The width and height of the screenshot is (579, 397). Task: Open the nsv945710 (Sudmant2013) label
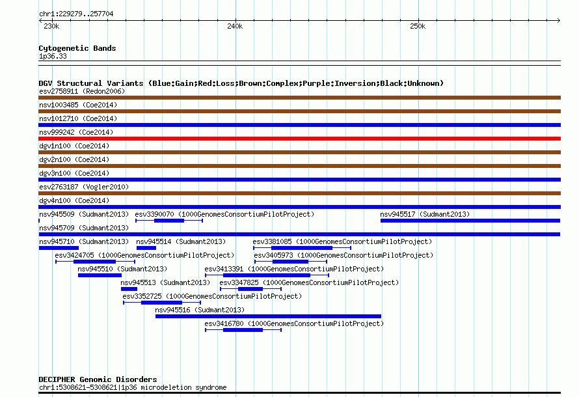[84, 241]
